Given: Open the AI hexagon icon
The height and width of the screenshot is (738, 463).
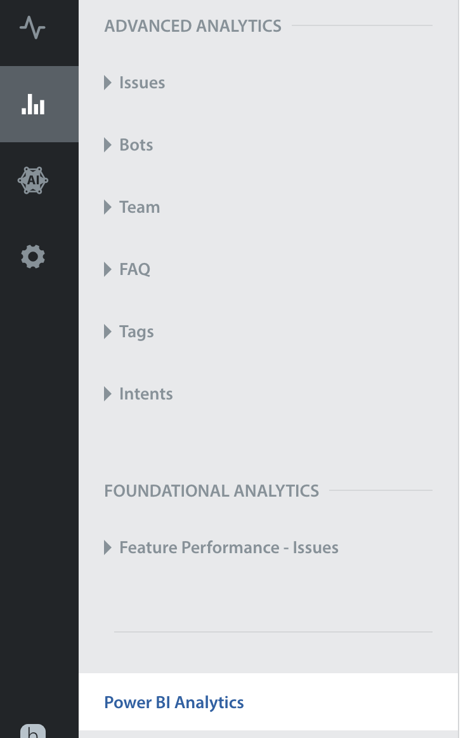Looking at the screenshot, I should coord(33,180).
